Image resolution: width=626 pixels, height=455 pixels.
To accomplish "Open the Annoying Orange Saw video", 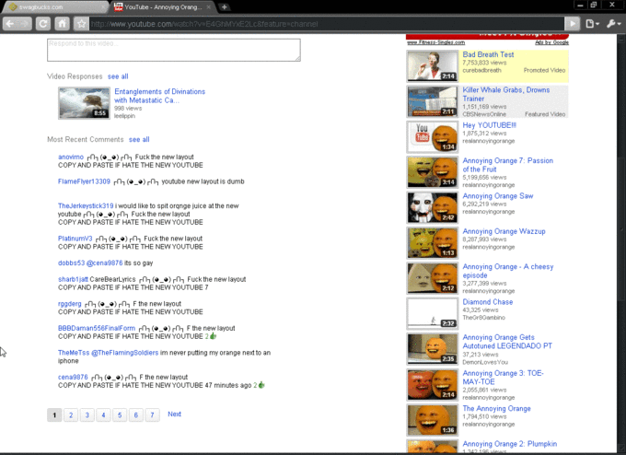I will [498, 196].
